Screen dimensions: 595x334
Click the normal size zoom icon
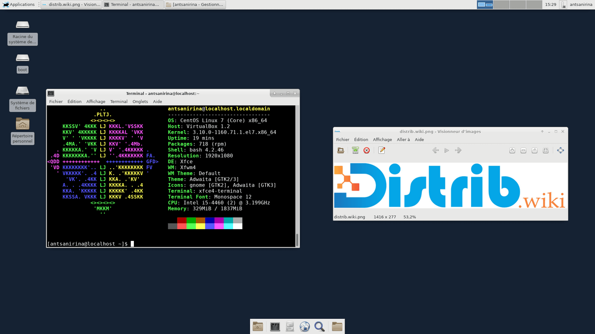point(535,150)
